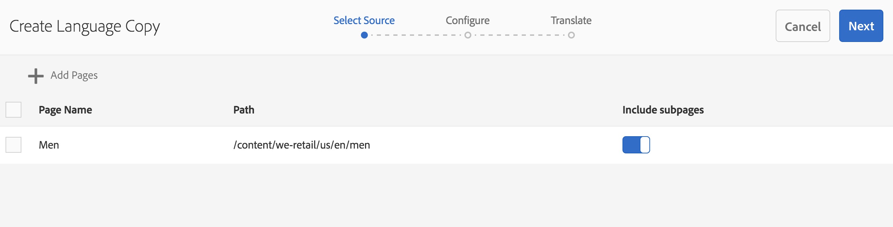Image resolution: width=893 pixels, height=227 pixels.
Task: Switch to the Configure step label
Action: click(x=467, y=20)
